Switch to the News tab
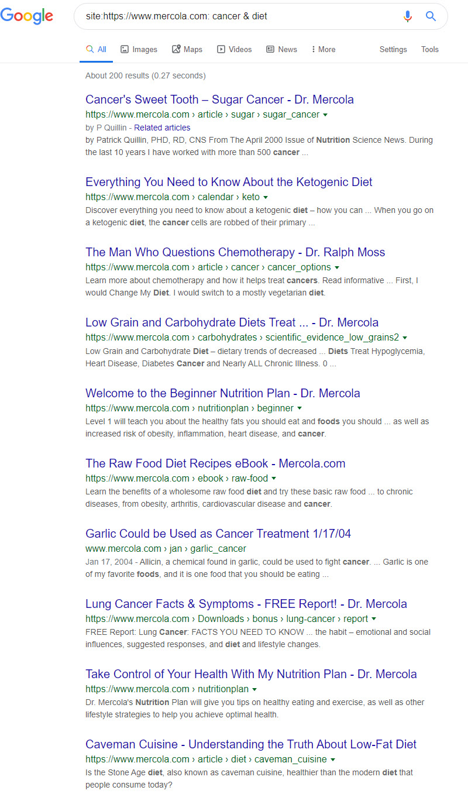 click(x=281, y=49)
